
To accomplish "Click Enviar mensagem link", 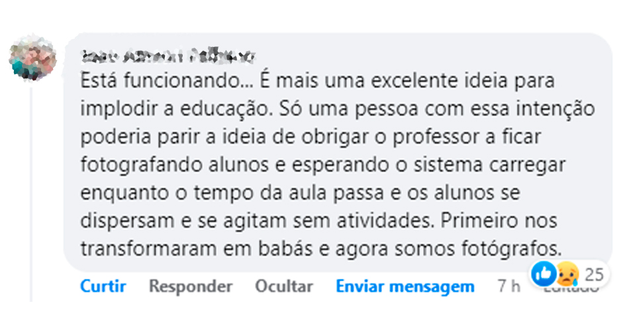I will pos(405,287).
